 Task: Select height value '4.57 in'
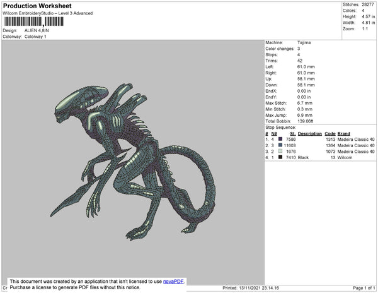click(368, 16)
